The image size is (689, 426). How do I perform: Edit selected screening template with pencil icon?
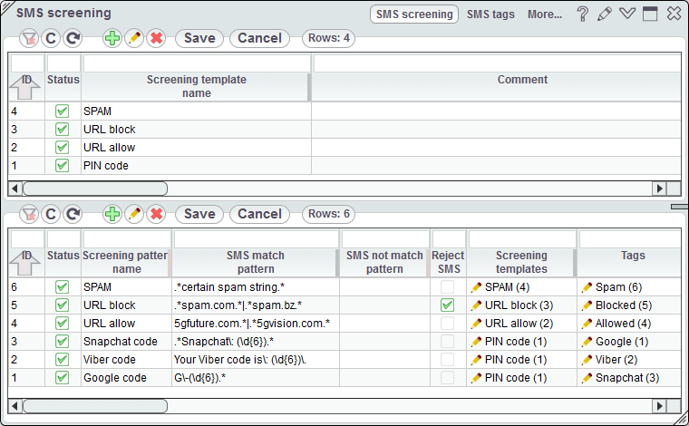coord(134,38)
